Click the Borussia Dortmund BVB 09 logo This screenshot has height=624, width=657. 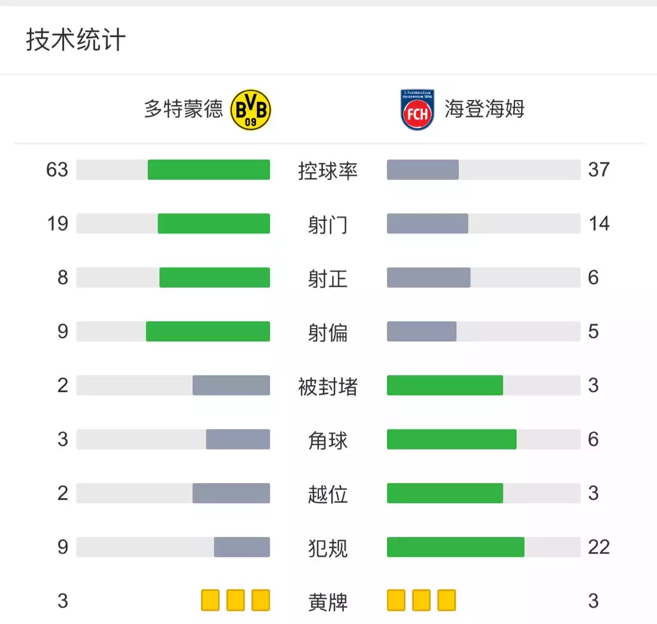251,109
